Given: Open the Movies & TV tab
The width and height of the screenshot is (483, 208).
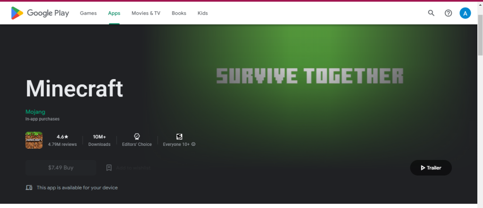Looking at the screenshot, I should pos(146,13).
